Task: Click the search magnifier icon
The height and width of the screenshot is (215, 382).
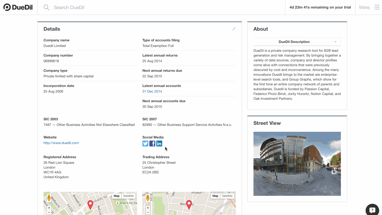Action: [x=46, y=7]
